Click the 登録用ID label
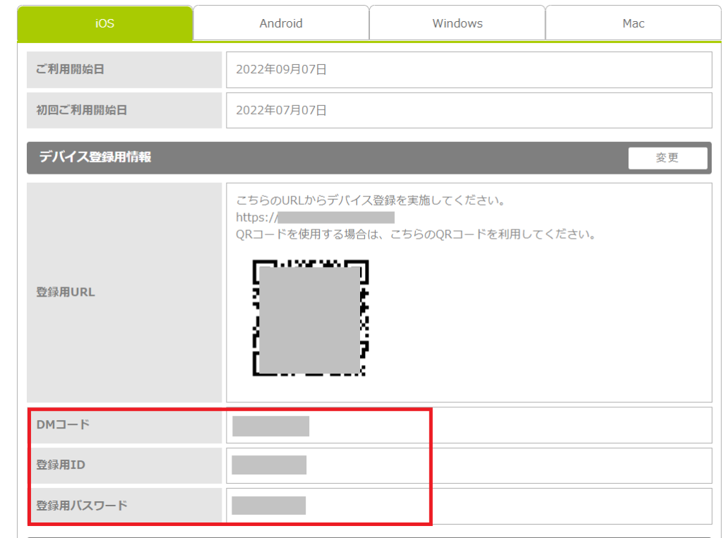Viewport: 723px width, 538px height. [61, 465]
